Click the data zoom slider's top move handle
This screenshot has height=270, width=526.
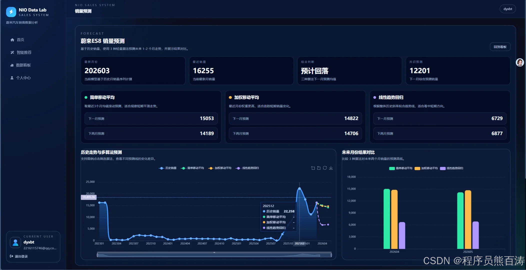(214, 252)
